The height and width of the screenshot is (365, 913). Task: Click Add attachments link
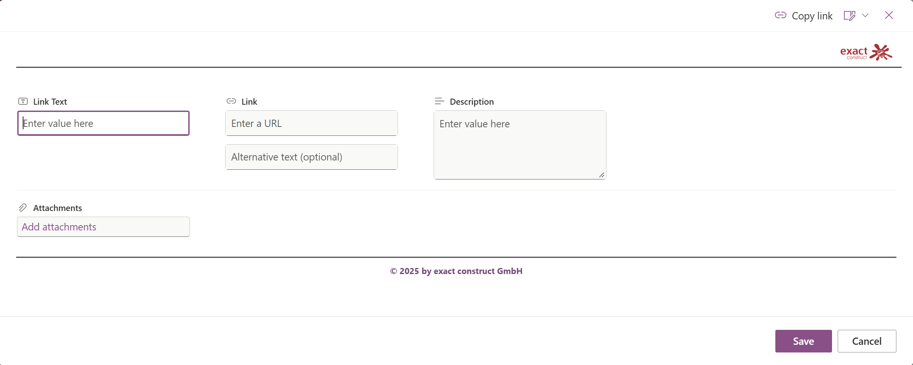(59, 227)
